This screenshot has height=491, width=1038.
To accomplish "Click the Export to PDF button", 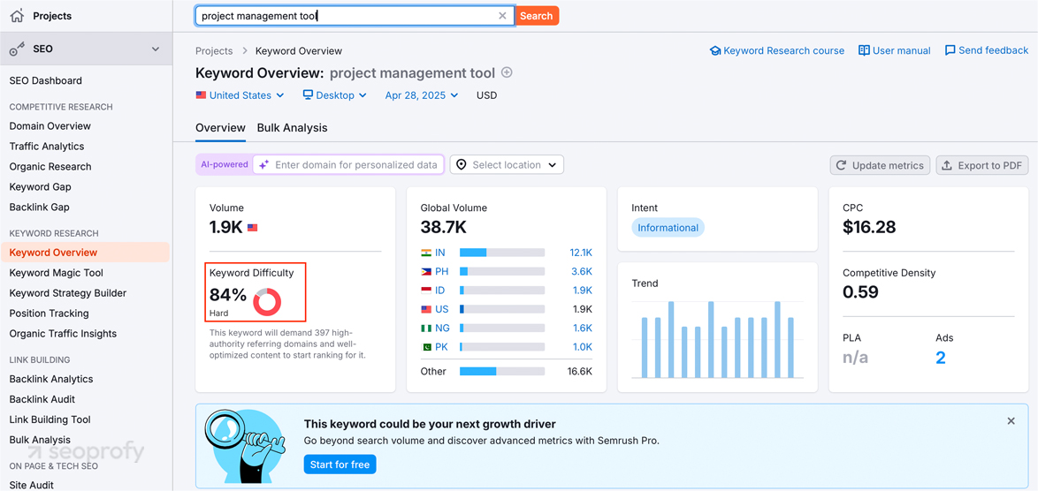I will pos(981,165).
